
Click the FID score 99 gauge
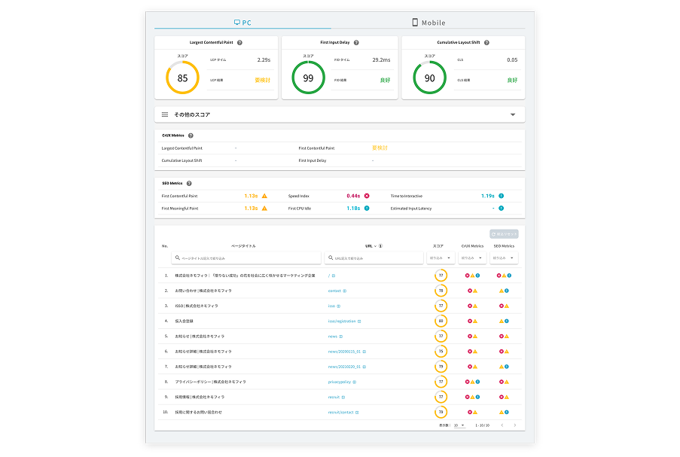pos(308,78)
